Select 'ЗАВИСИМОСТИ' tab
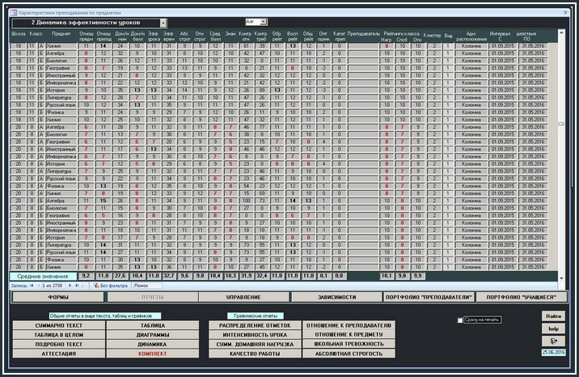 pos(336,297)
